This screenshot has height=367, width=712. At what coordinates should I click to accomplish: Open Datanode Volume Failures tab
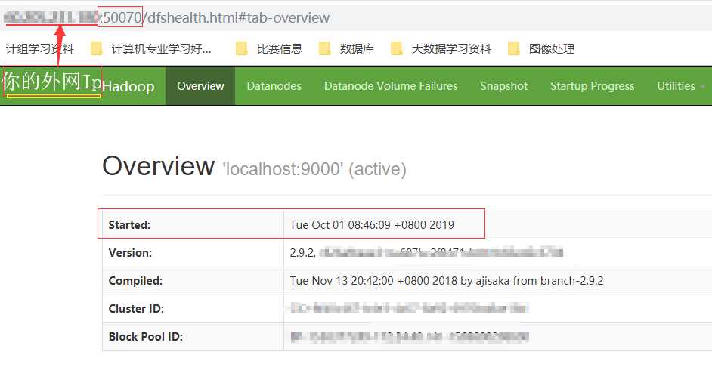[391, 86]
